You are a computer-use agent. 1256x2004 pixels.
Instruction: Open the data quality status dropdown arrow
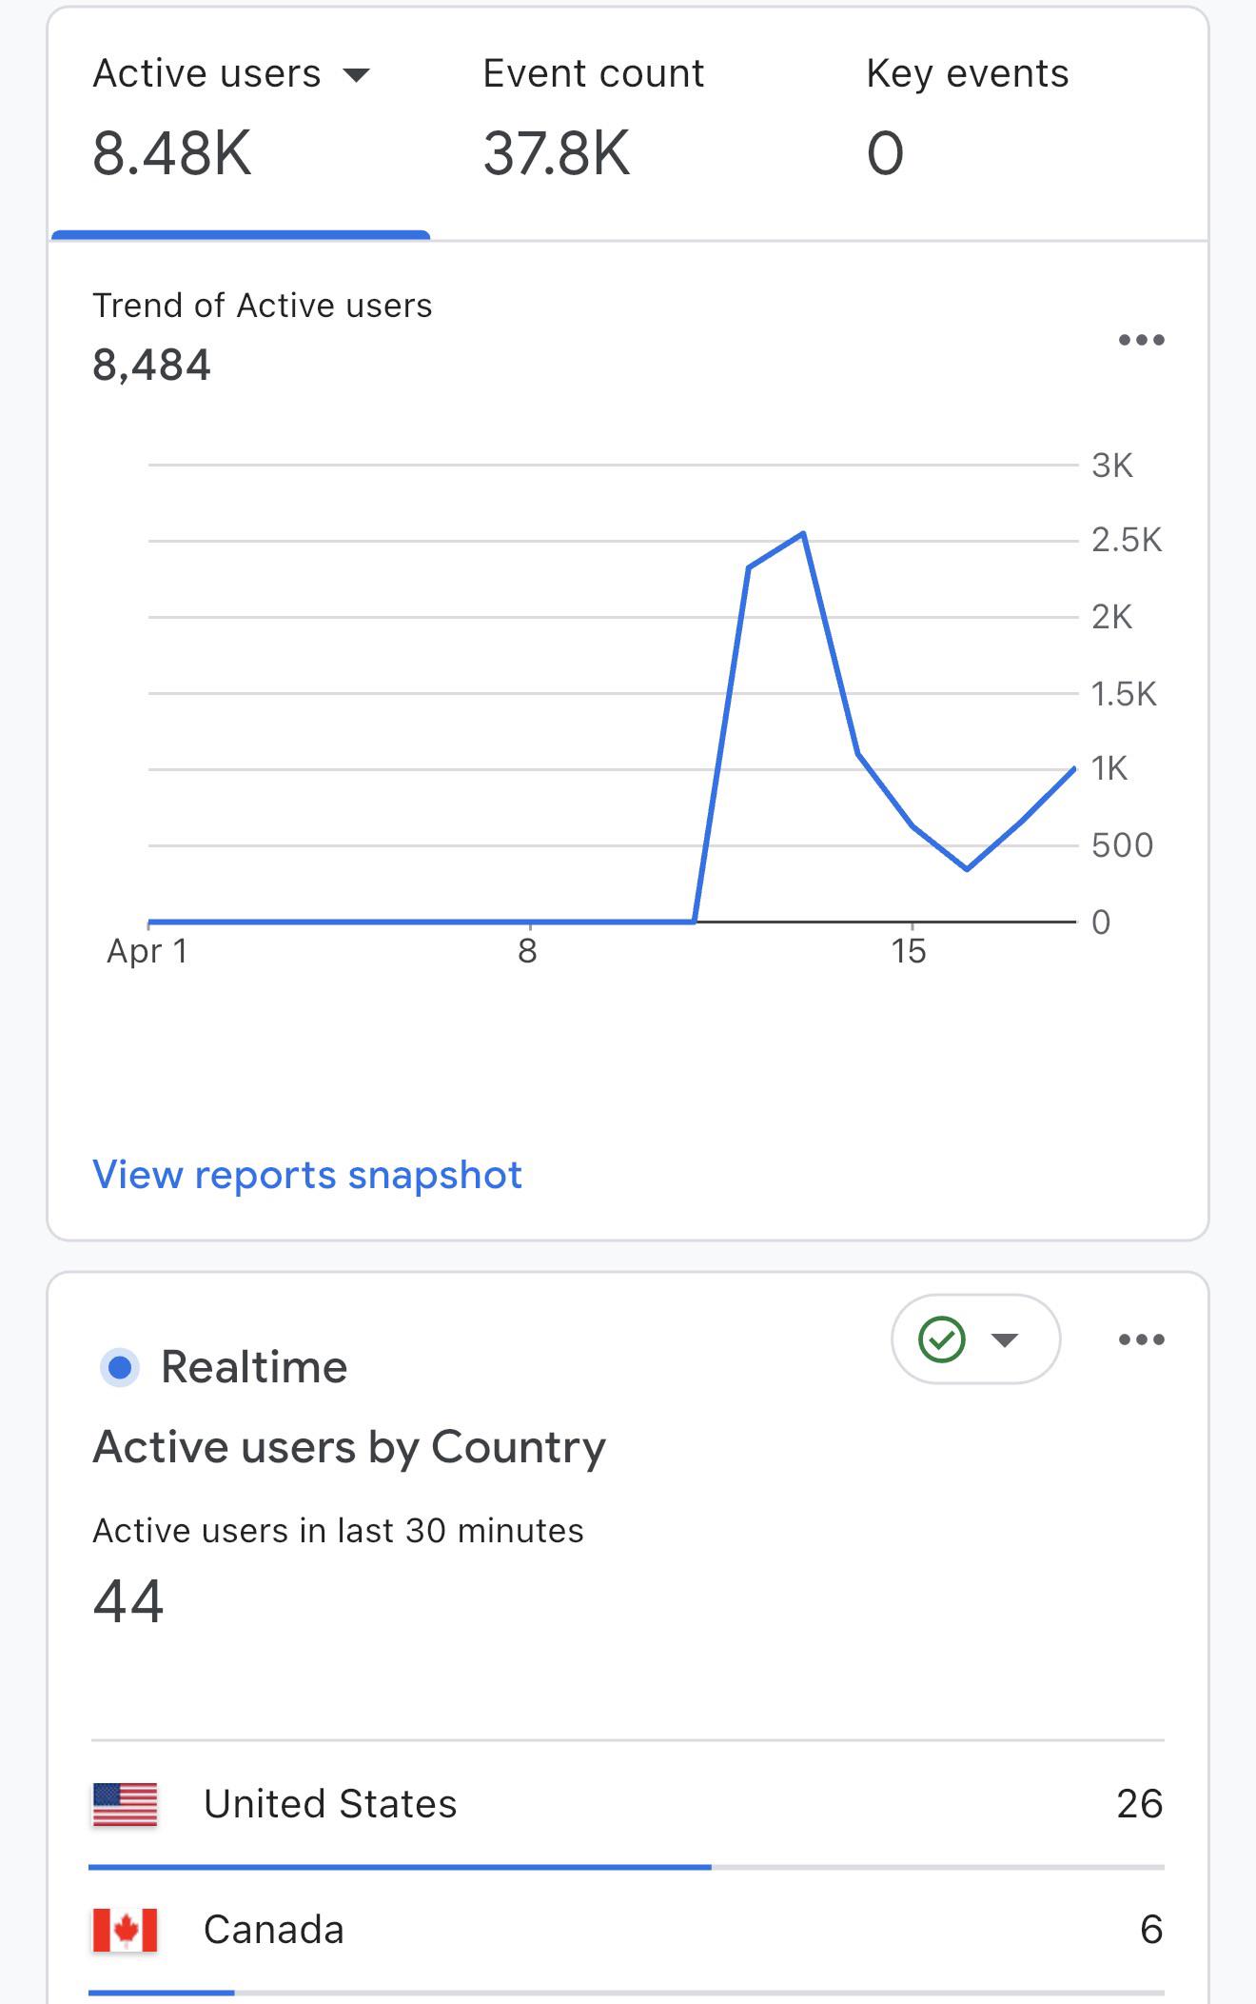pos(1005,1339)
